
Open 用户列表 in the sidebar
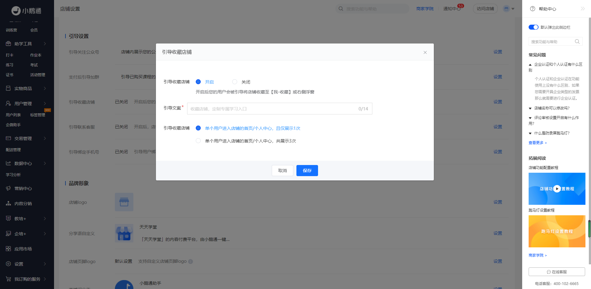[13, 115]
